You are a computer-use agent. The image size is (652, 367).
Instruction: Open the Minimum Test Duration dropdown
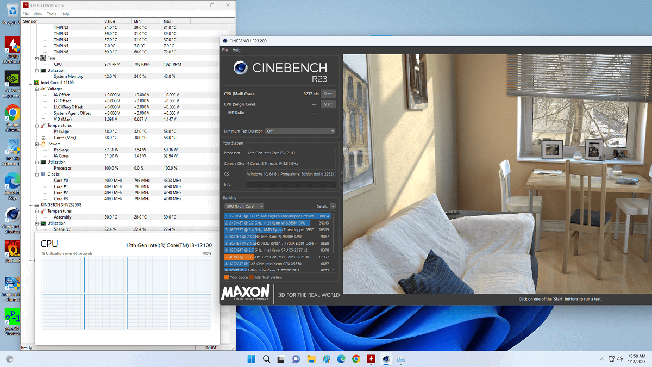point(300,131)
